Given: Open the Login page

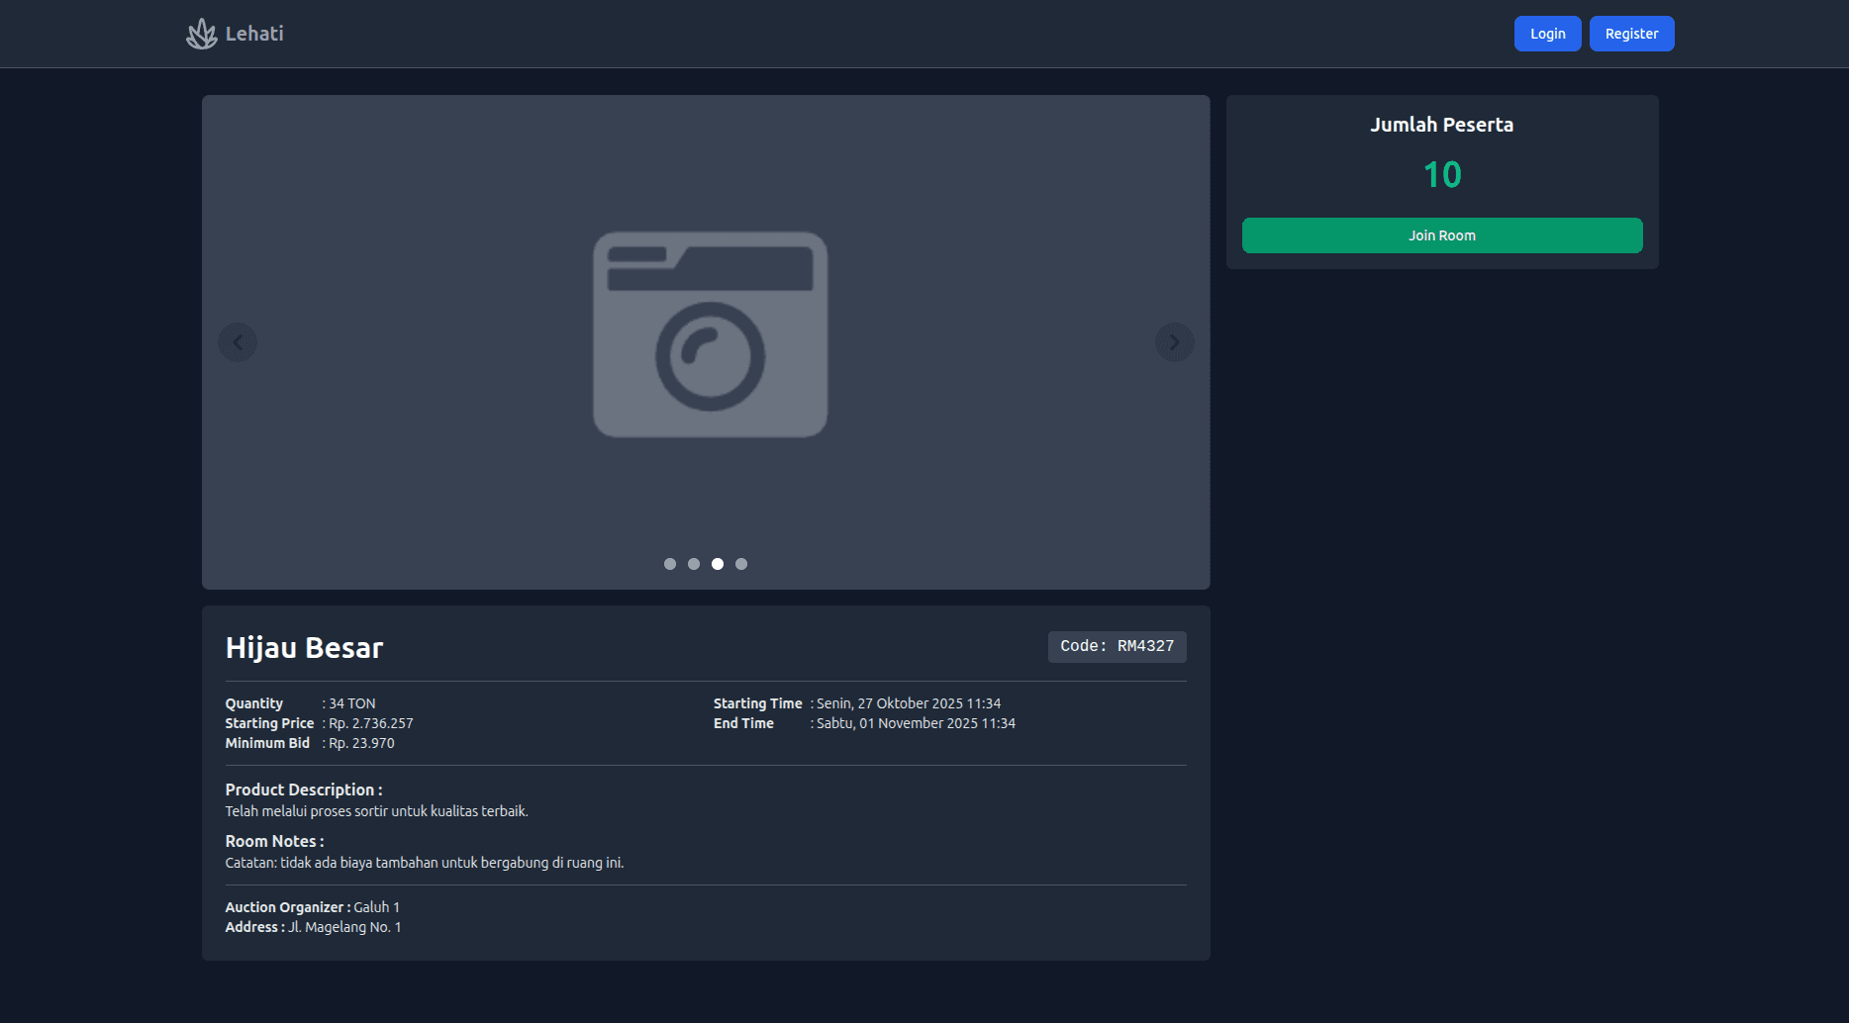Looking at the screenshot, I should 1547,34.
